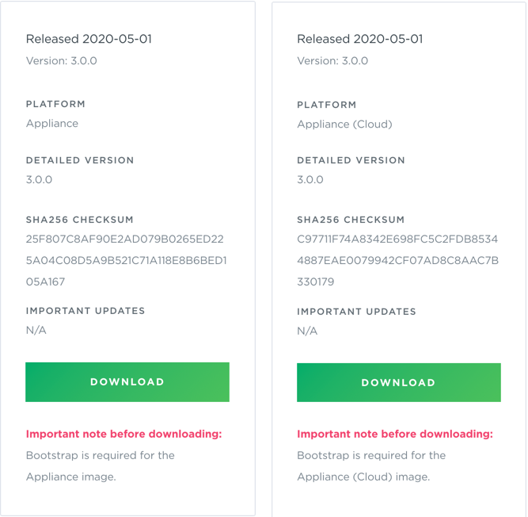Click the DOWNLOAD button for Appliance (Cloud)
Image resolution: width=528 pixels, height=517 pixels.
tap(398, 383)
